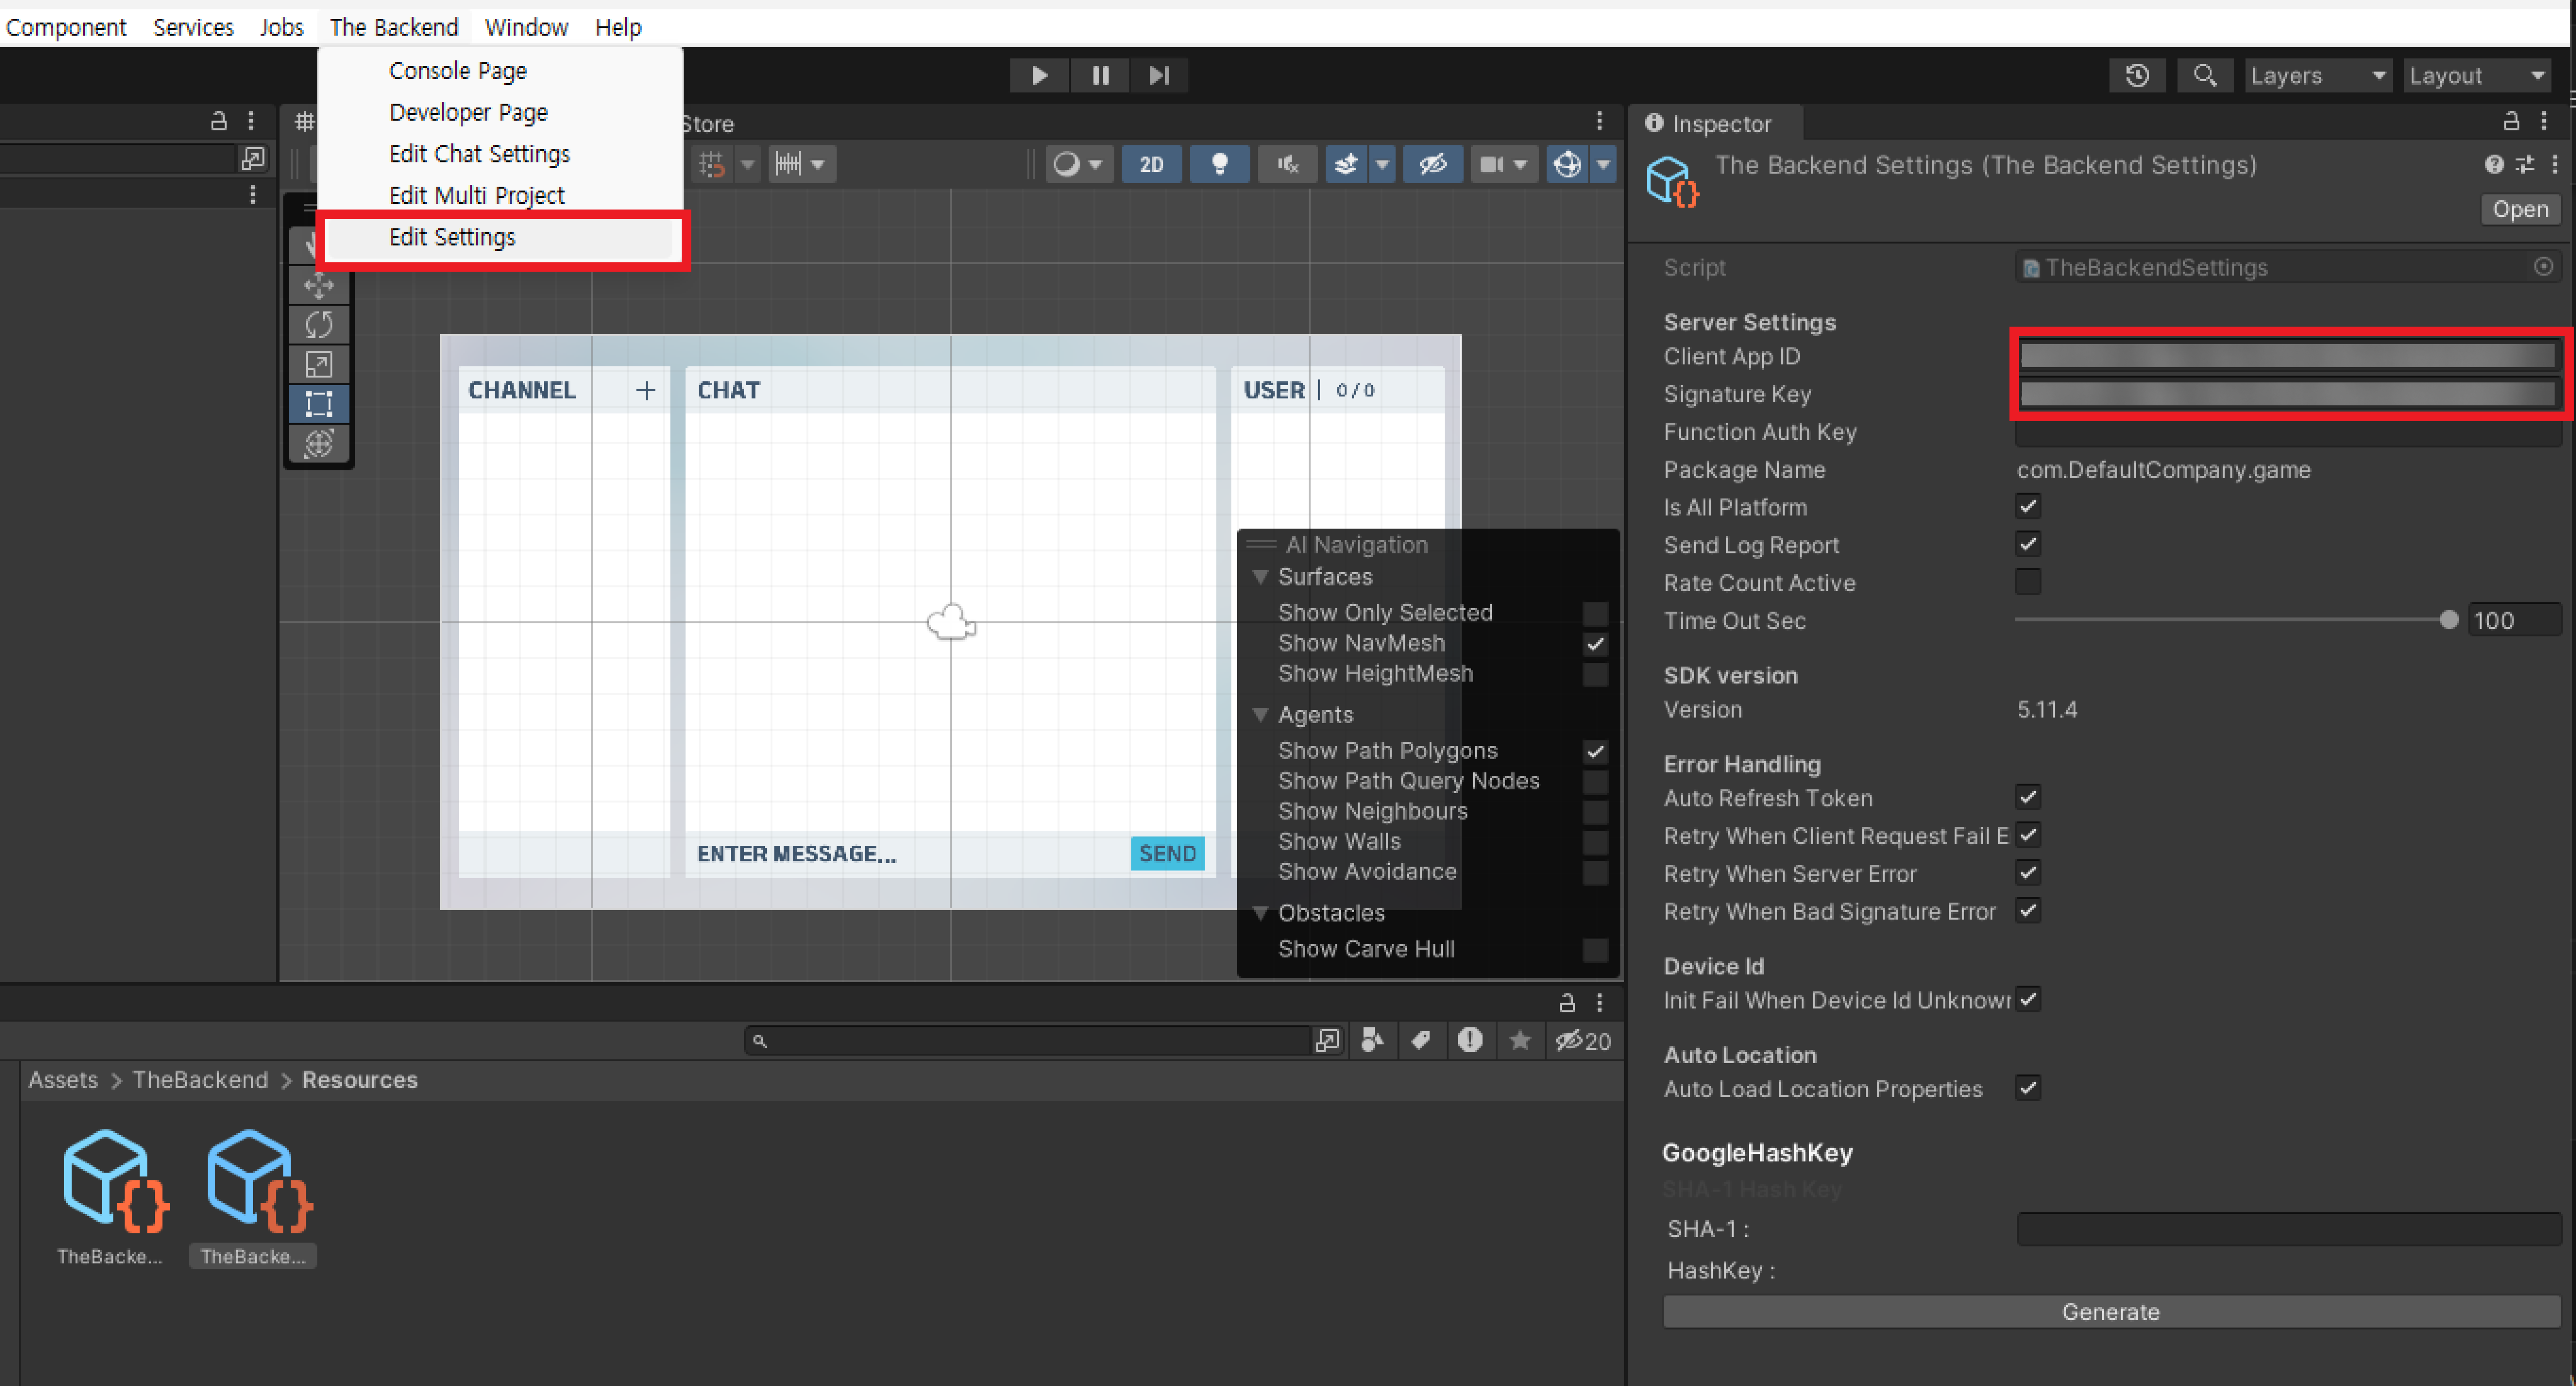2576x1386 pixels.
Task: Toggle Show NavMesh checkbox
Action: [x=1595, y=644]
